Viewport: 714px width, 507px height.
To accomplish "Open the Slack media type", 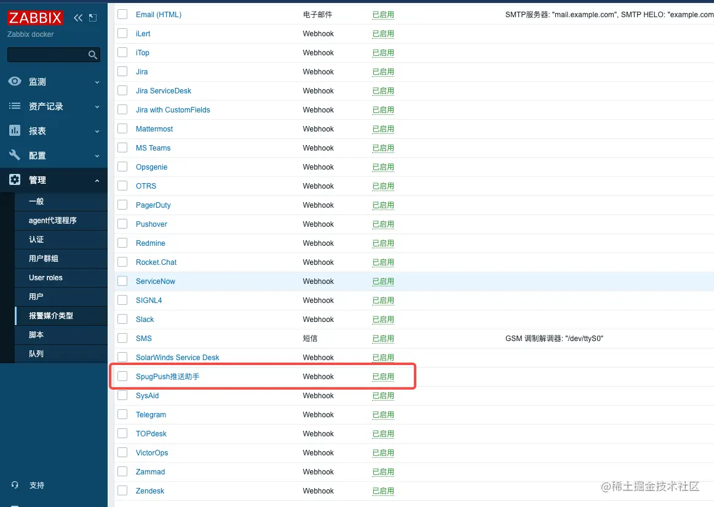I will pyautogui.click(x=145, y=320).
